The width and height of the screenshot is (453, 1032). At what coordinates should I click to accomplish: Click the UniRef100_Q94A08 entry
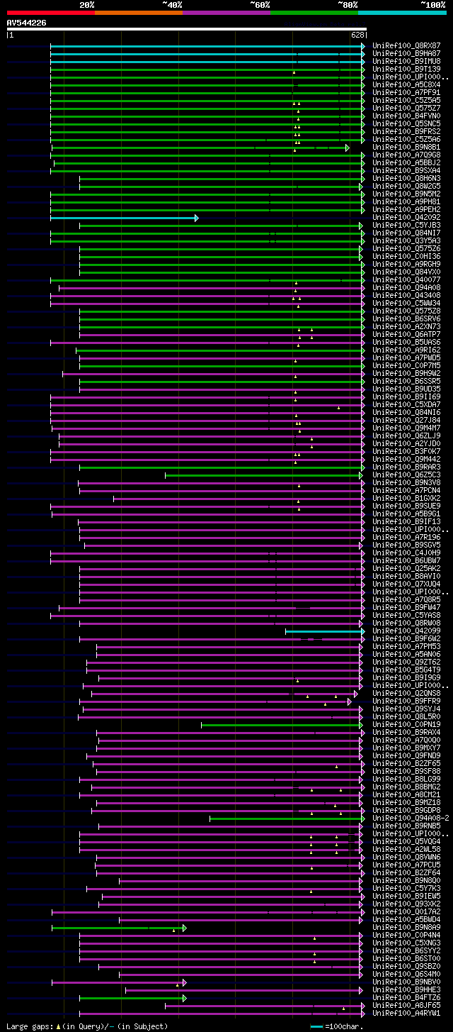[x=406, y=288]
